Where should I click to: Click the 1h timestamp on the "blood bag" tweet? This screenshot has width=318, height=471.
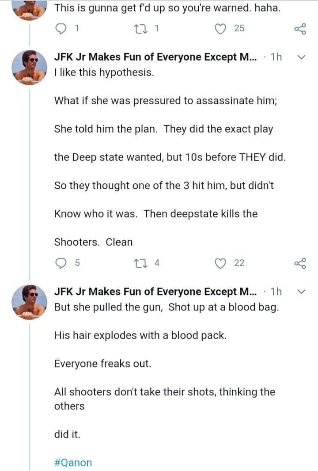click(x=276, y=292)
